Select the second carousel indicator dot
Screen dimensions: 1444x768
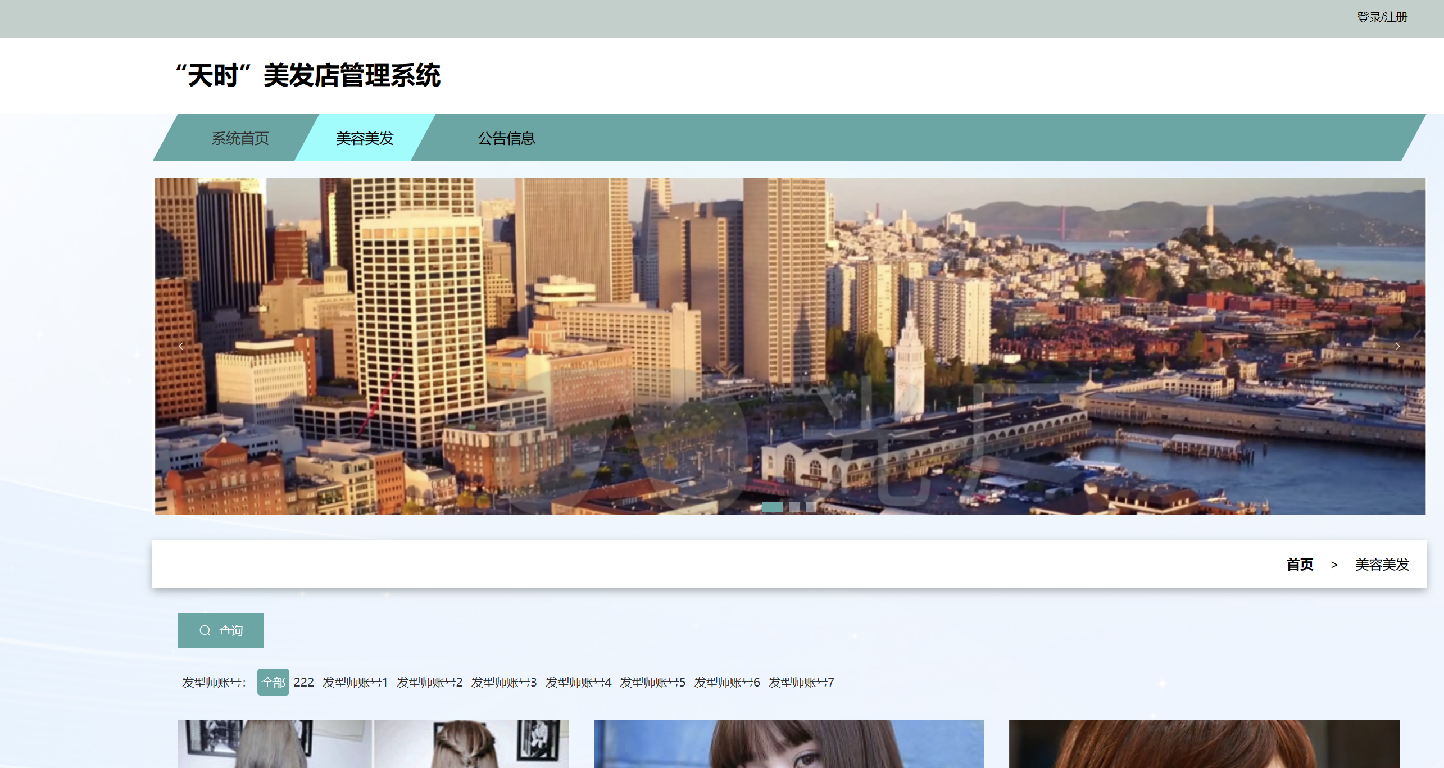click(x=794, y=507)
